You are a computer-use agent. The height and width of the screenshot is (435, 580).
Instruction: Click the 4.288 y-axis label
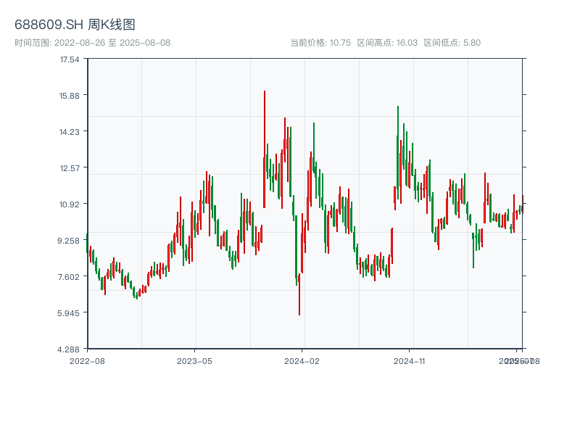point(68,349)
